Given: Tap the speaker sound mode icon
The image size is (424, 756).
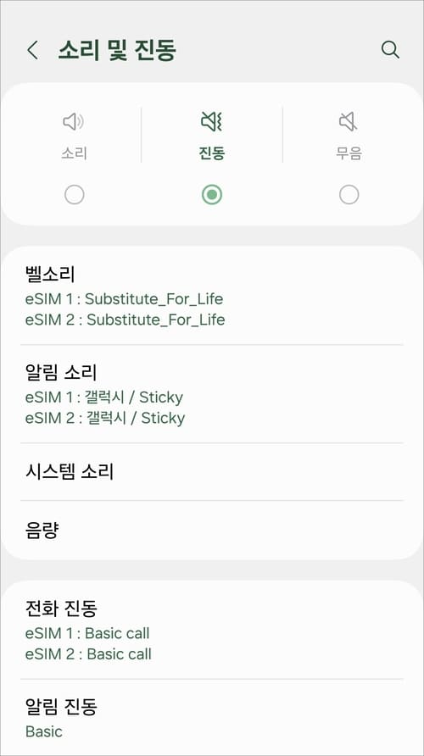Looking at the screenshot, I should 73,121.
